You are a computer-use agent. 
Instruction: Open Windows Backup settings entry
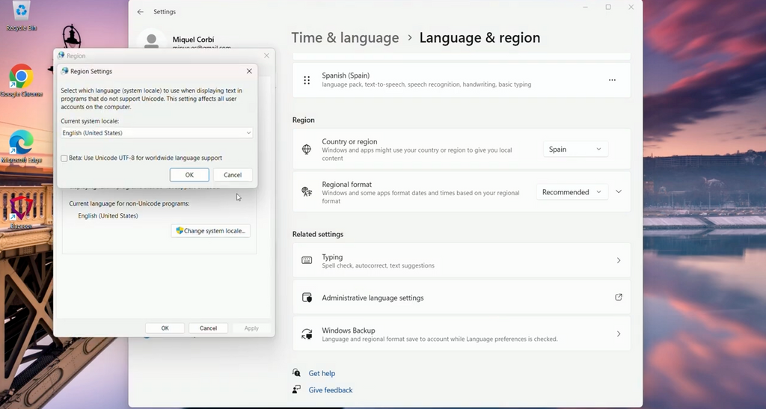tap(461, 334)
